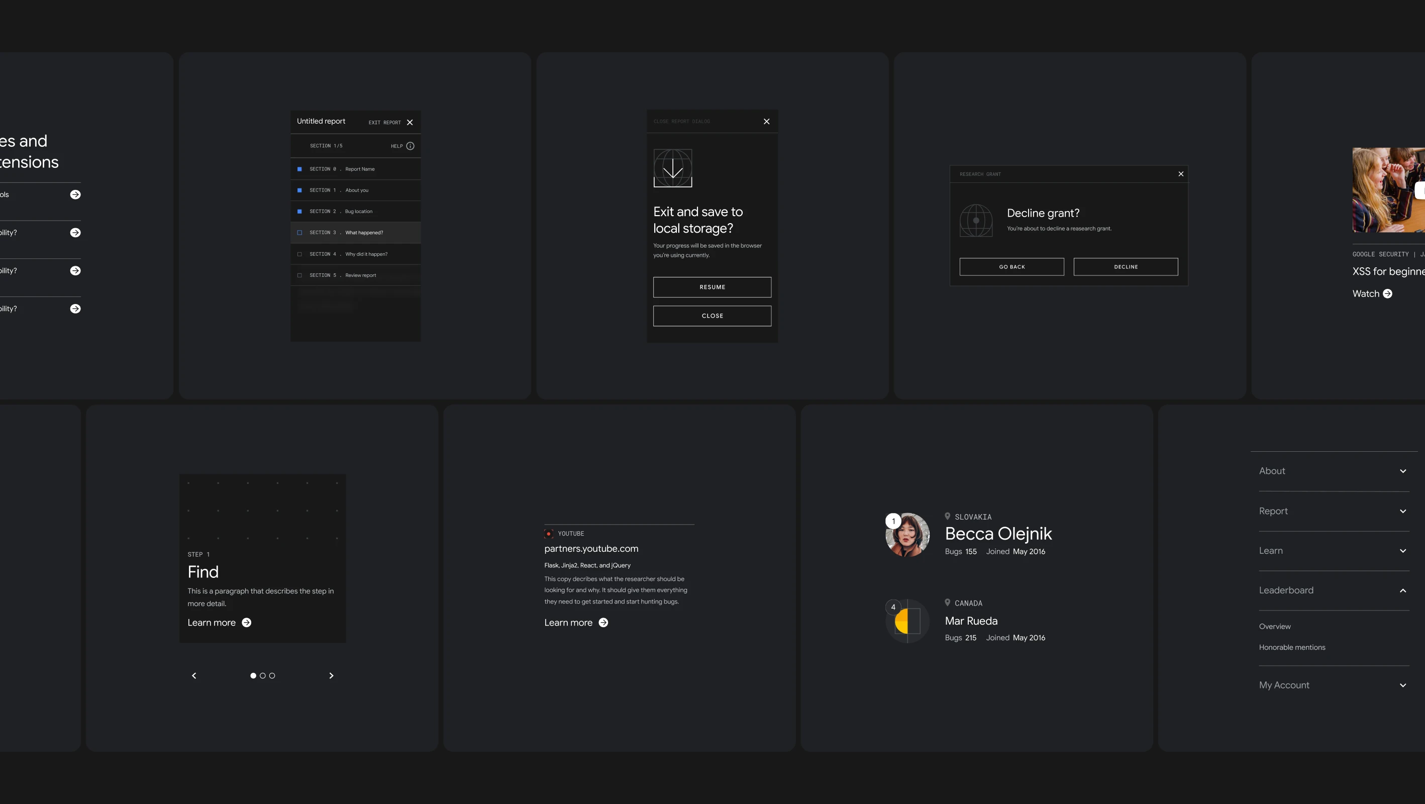Click the Help info icon in report
1425x804 pixels.
410,146
